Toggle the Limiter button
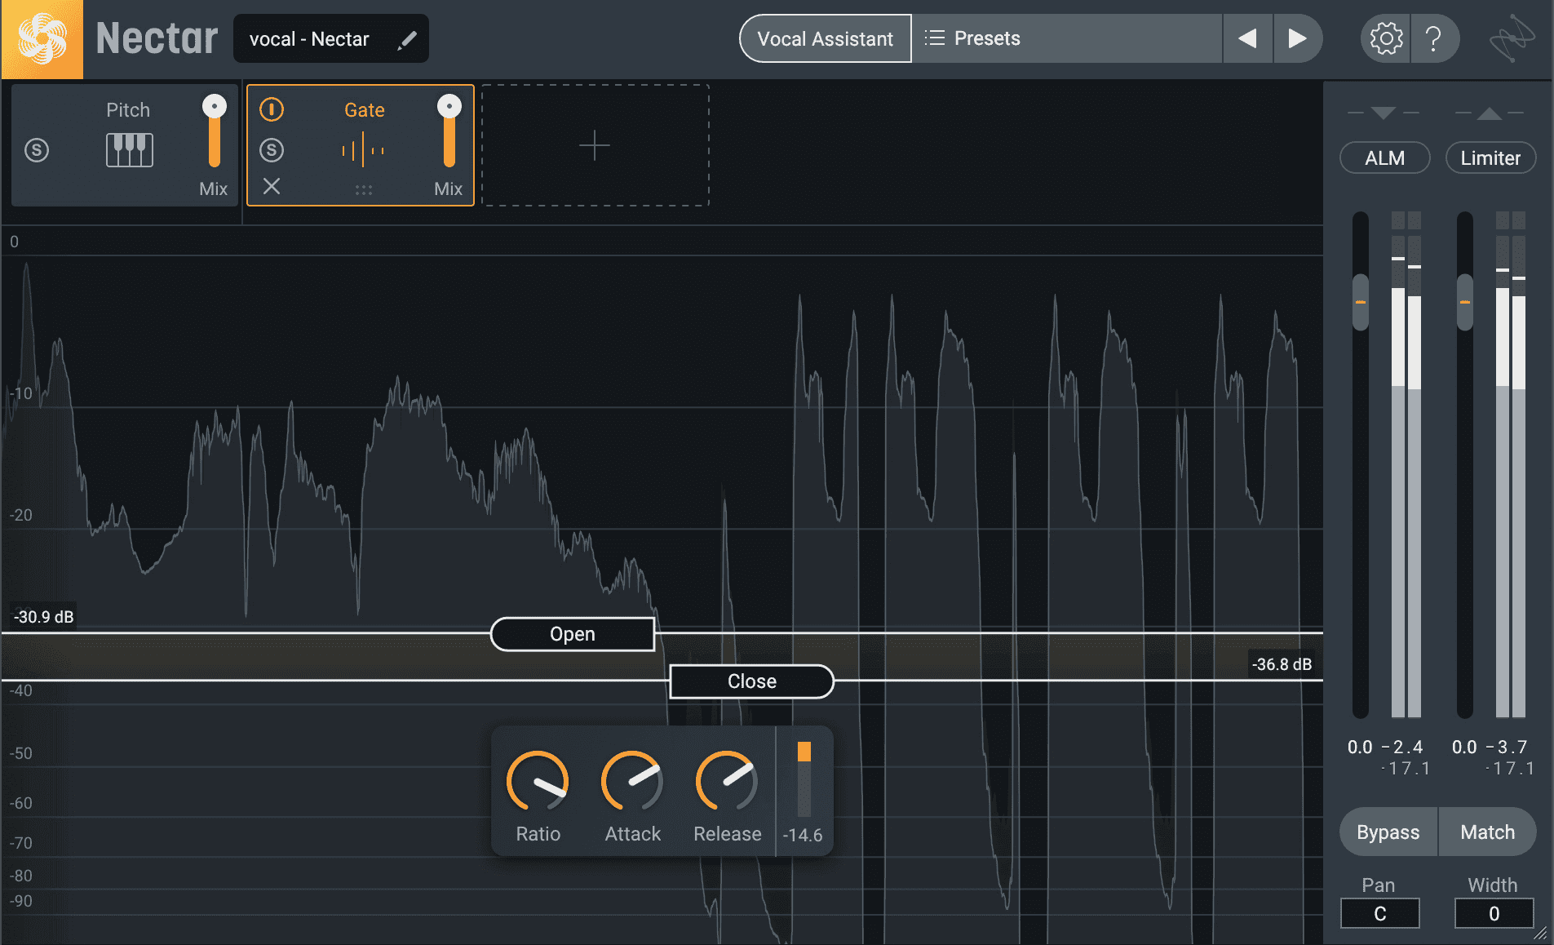 click(x=1490, y=157)
